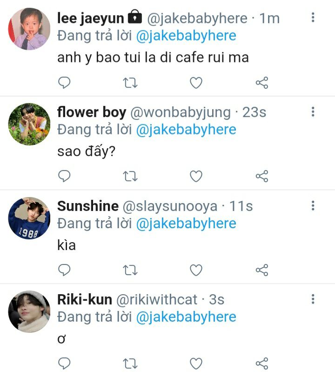Screen dimensions: 335x376
Task: Retweet Sunshine's tweet
Action: coord(130,270)
